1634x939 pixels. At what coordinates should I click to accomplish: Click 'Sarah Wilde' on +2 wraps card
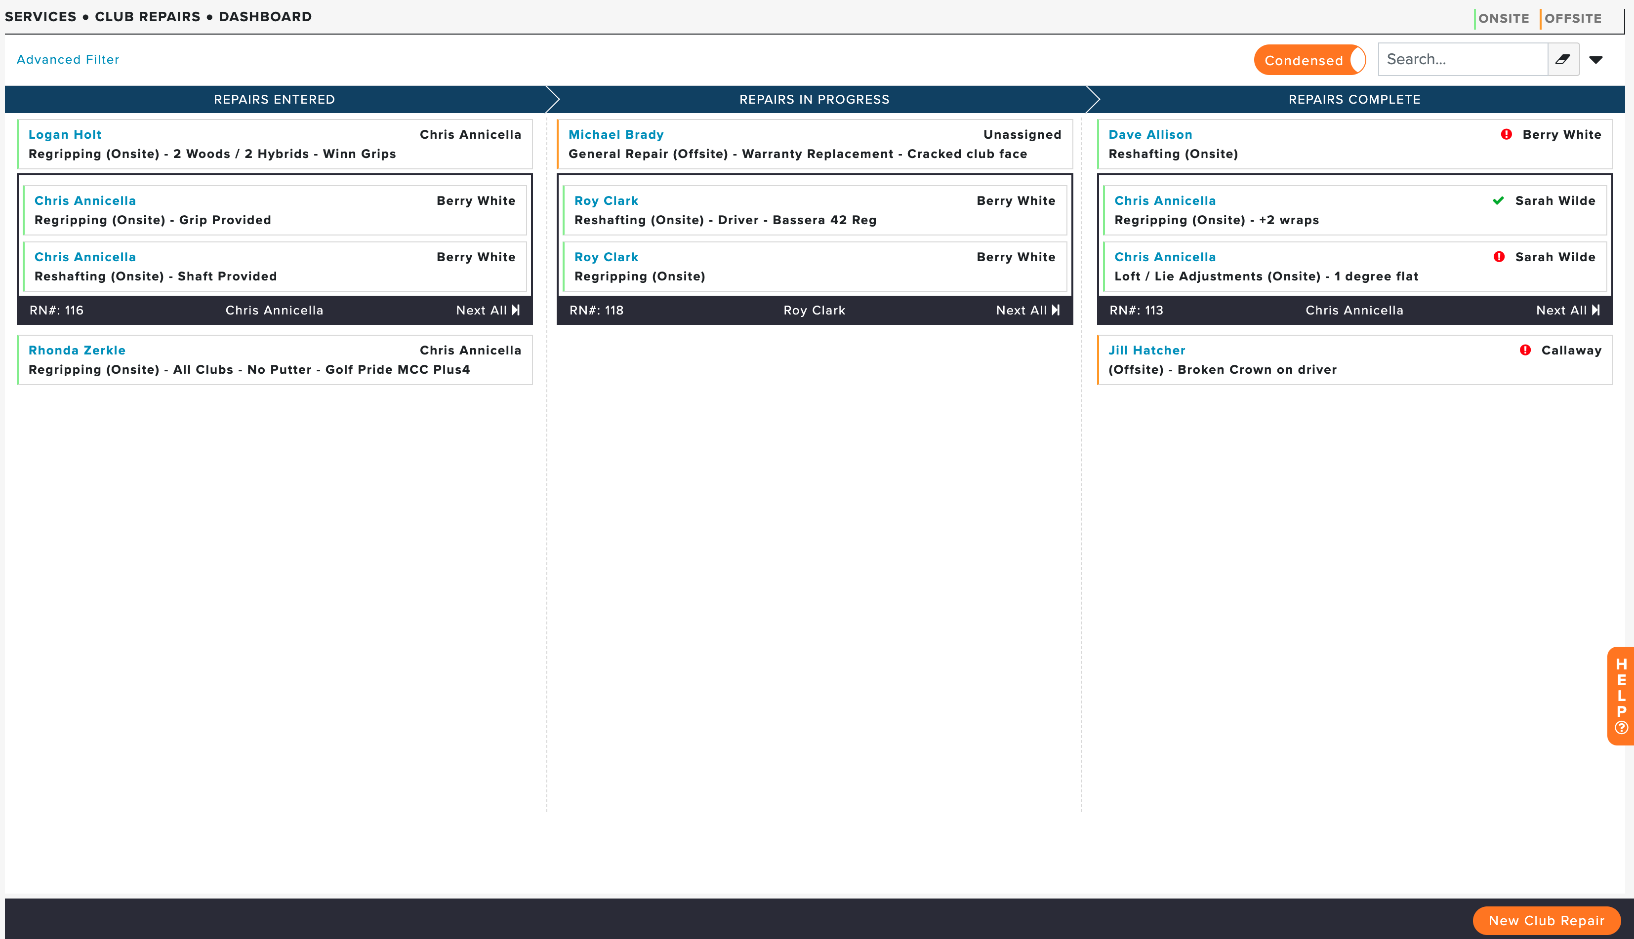coord(1555,200)
